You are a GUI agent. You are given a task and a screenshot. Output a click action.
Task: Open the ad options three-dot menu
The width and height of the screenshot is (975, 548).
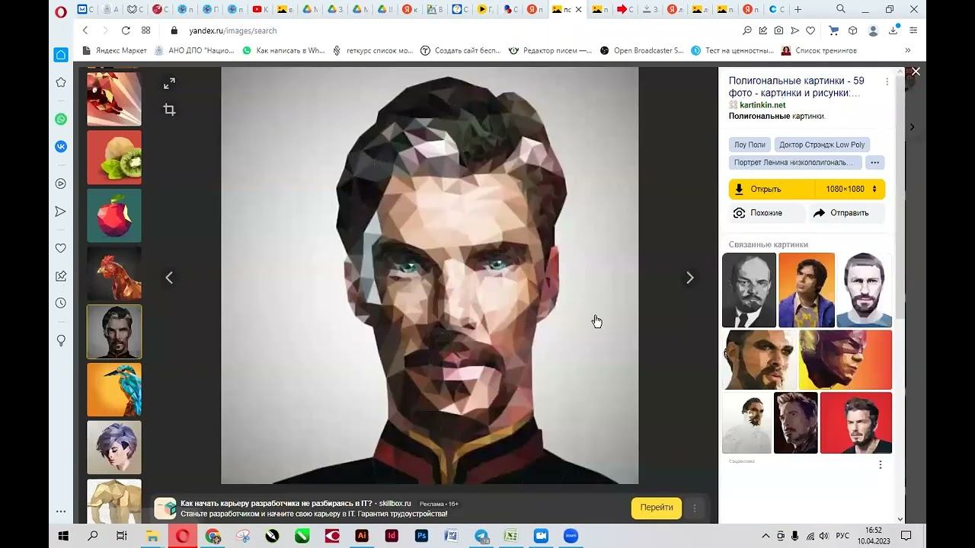[694, 508]
